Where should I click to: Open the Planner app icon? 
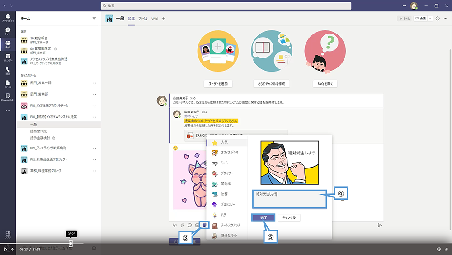tap(8, 97)
